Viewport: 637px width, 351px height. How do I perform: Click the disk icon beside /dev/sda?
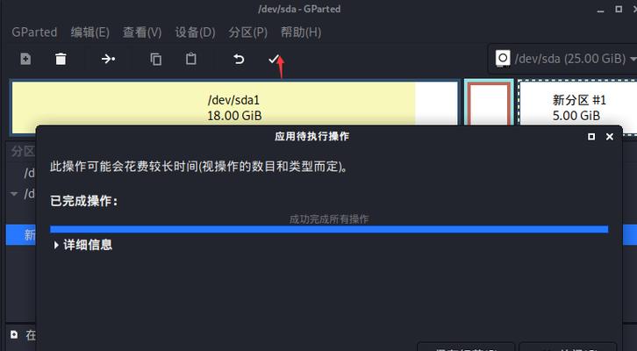pyautogui.click(x=503, y=59)
